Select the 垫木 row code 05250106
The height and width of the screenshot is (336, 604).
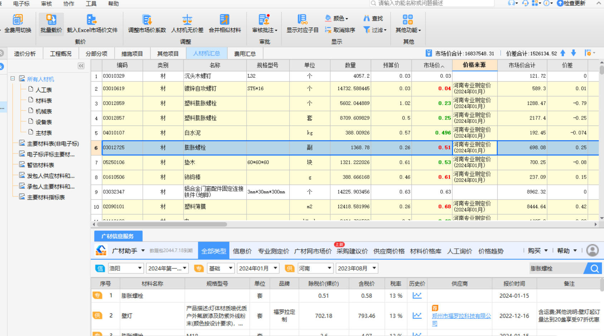coord(122,162)
